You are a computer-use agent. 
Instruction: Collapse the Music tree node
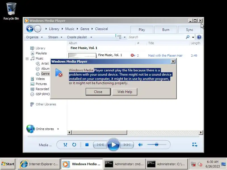click(x=27, y=59)
